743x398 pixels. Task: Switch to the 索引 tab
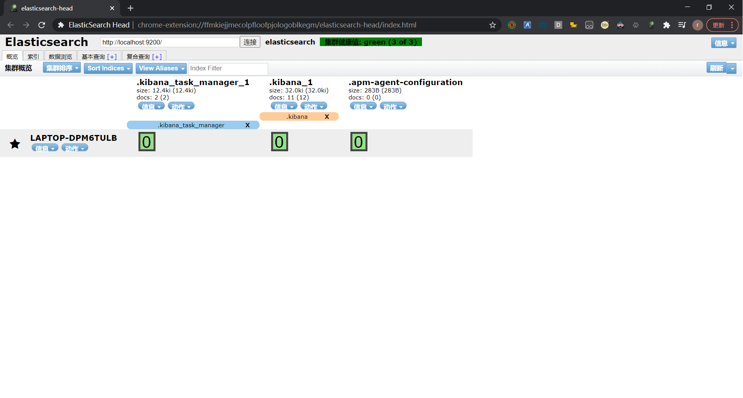click(33, 56)
